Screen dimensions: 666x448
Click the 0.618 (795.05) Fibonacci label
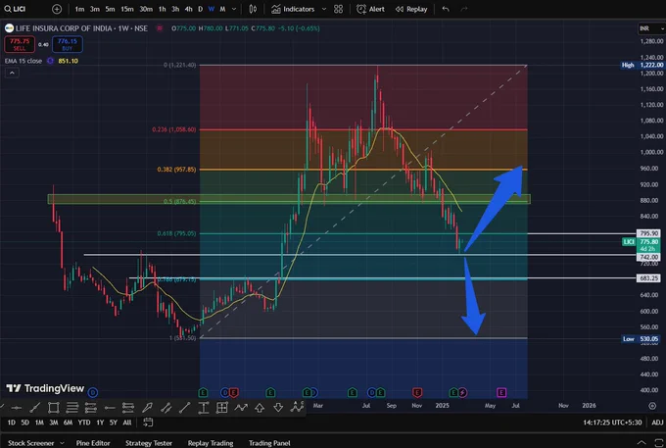(176, 233)
